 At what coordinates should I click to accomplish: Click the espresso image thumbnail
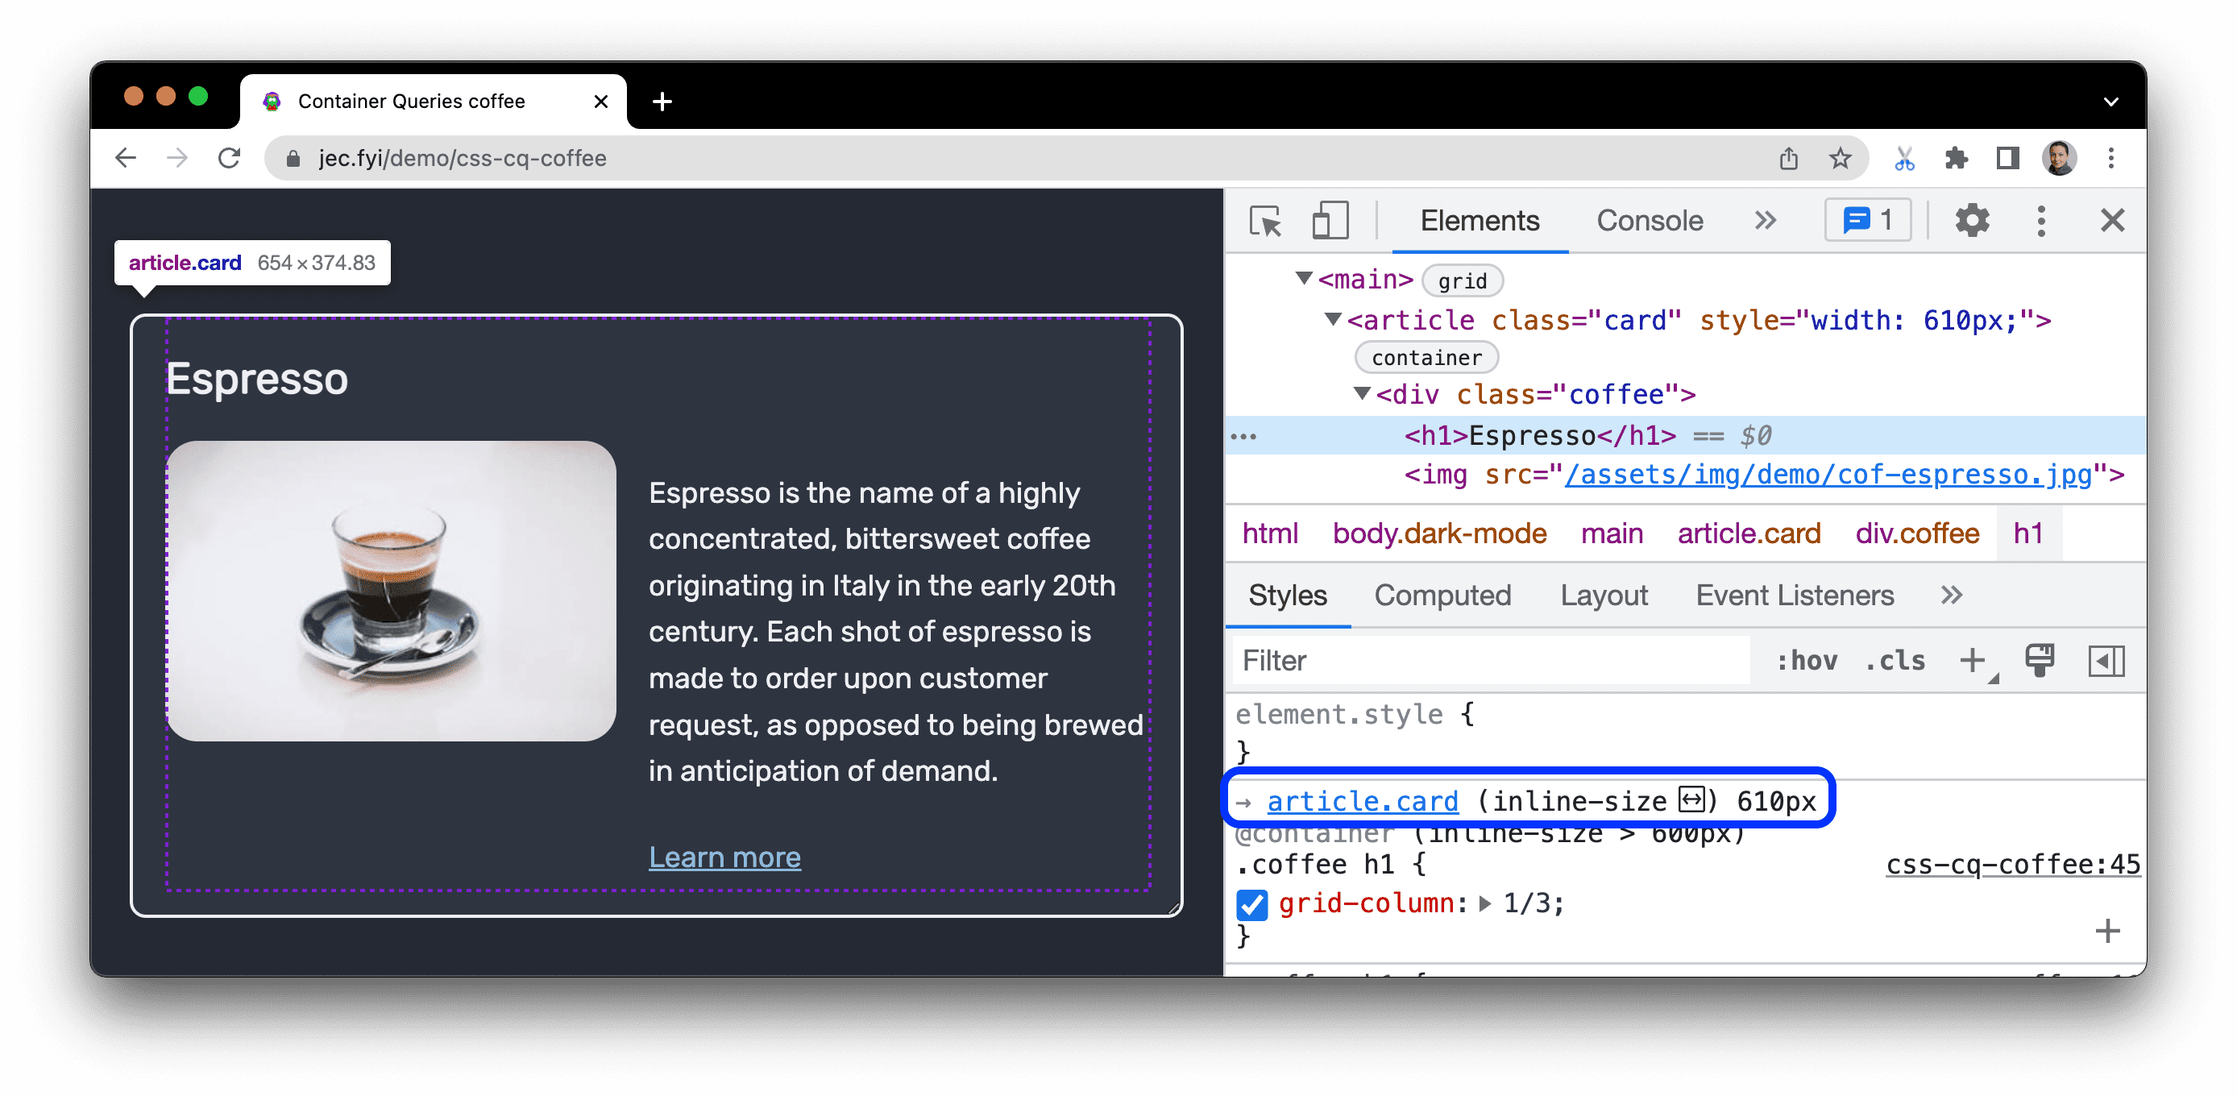tap(391, 591)
